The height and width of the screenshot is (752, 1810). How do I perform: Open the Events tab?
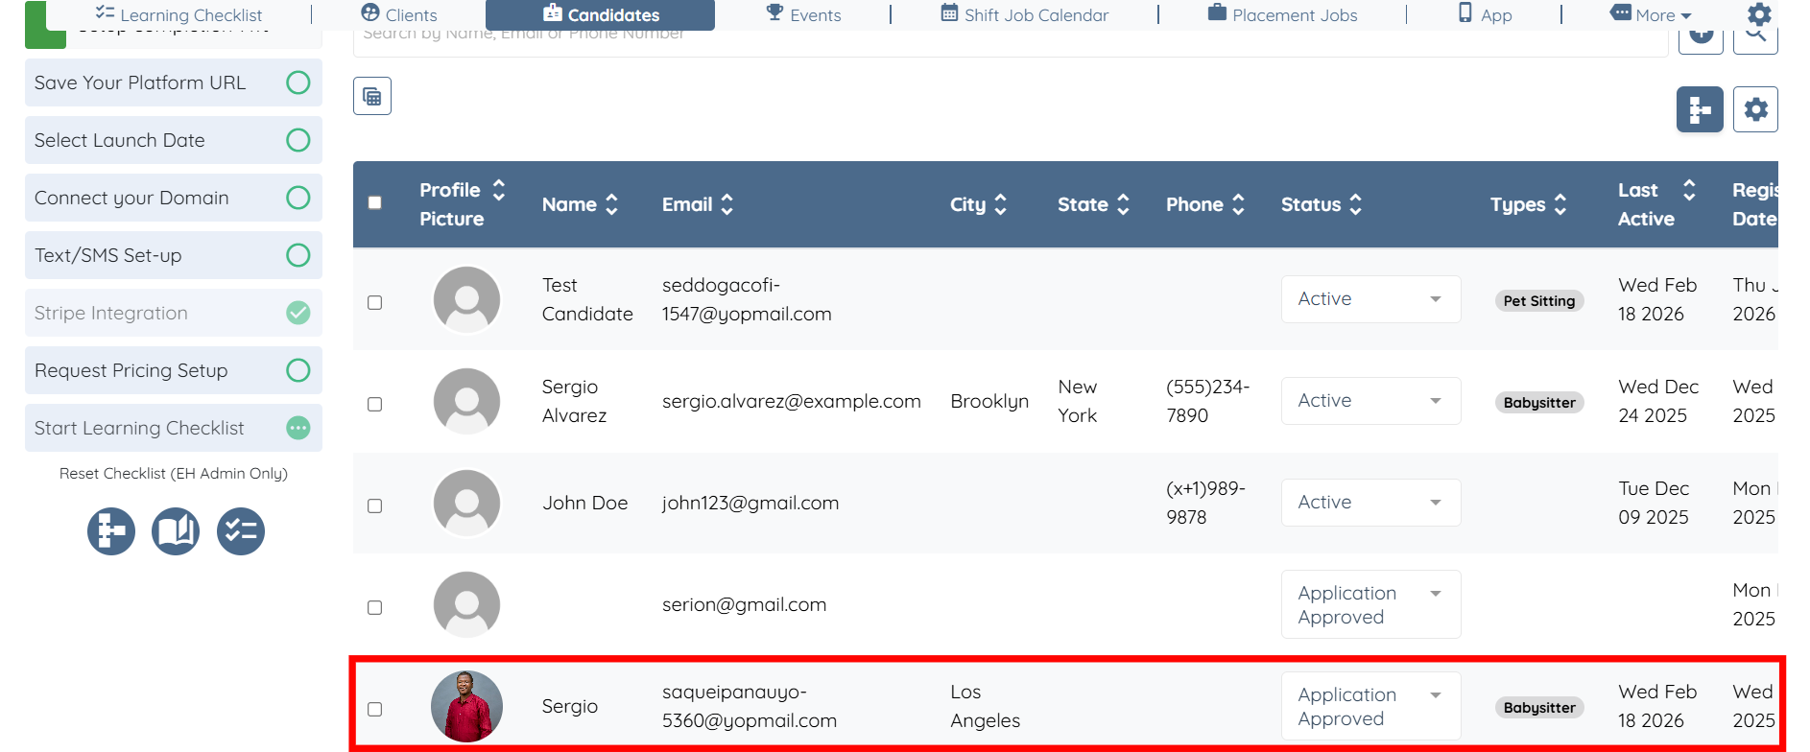803,14
